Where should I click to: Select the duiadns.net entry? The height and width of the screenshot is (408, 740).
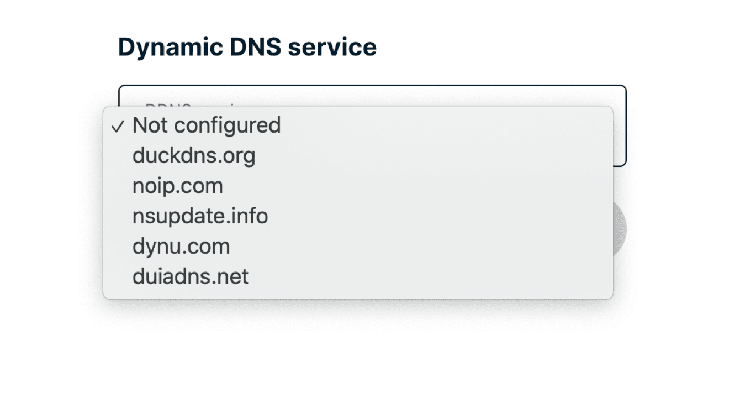click(191, 276)
